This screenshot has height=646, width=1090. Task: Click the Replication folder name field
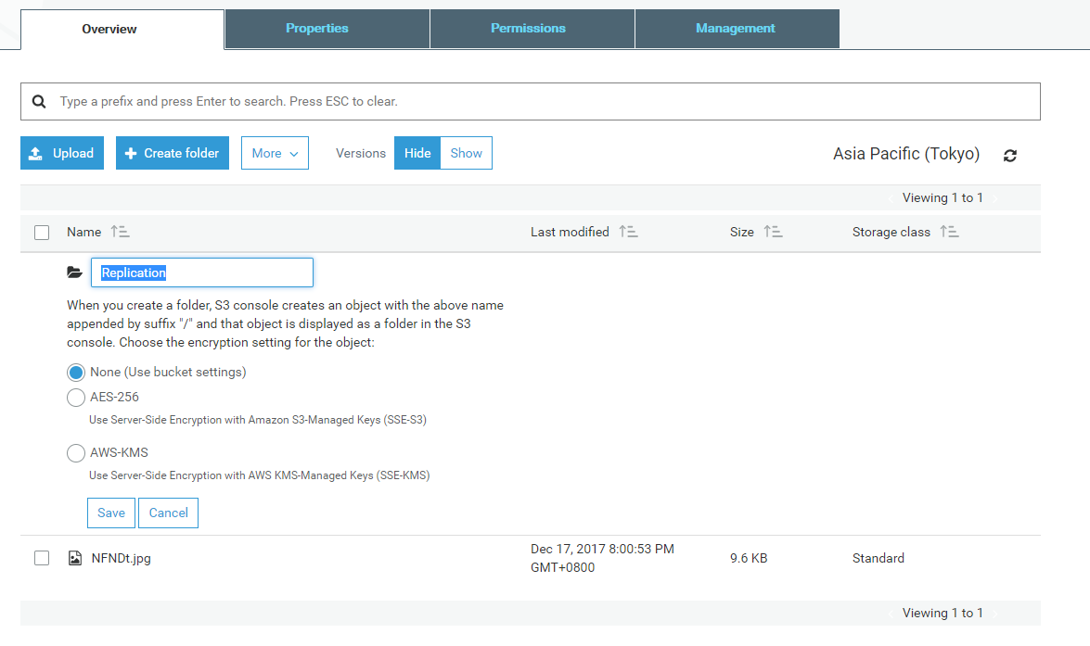(201, 272)
